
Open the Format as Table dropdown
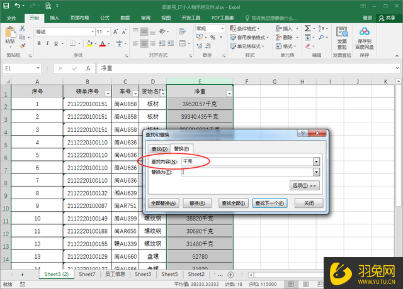tap(249, 38)
